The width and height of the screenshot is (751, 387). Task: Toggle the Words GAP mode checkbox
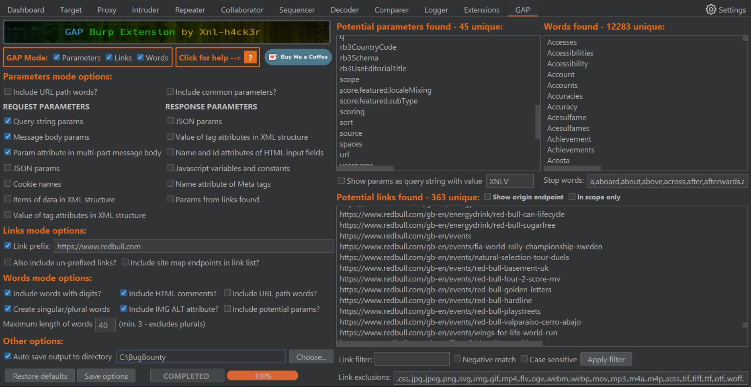pos(140,58)
